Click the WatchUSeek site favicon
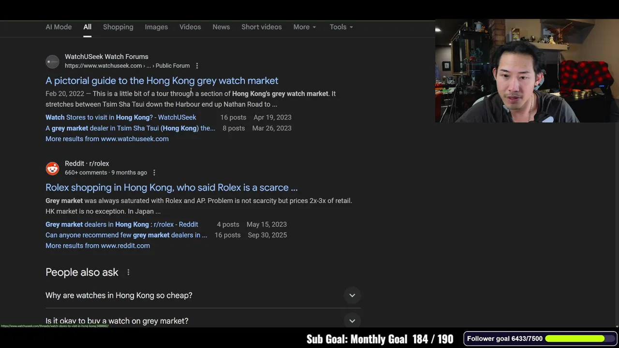Viewport: 619px width, 348px height. coord(52,61)
